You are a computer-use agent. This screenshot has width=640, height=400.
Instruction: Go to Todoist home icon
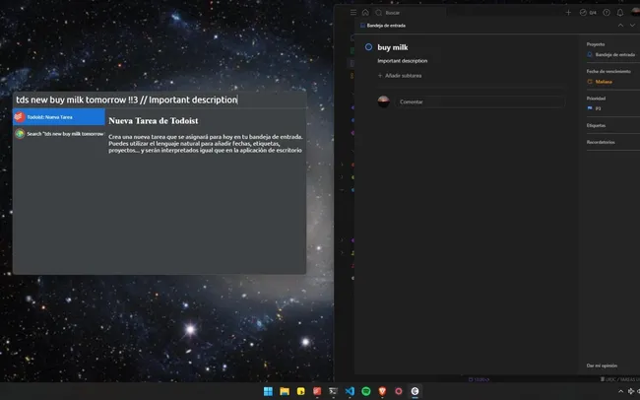(365, 13)
